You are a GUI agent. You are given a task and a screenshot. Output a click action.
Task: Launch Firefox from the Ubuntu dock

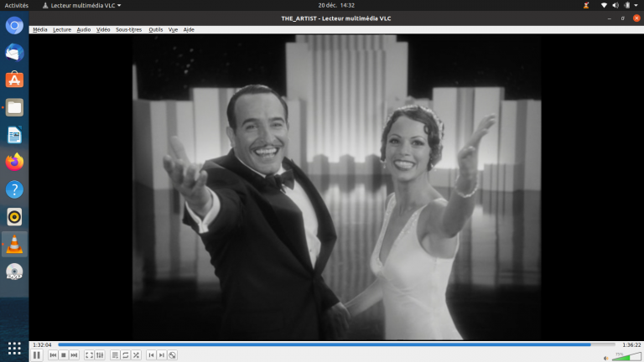(14, 162)
